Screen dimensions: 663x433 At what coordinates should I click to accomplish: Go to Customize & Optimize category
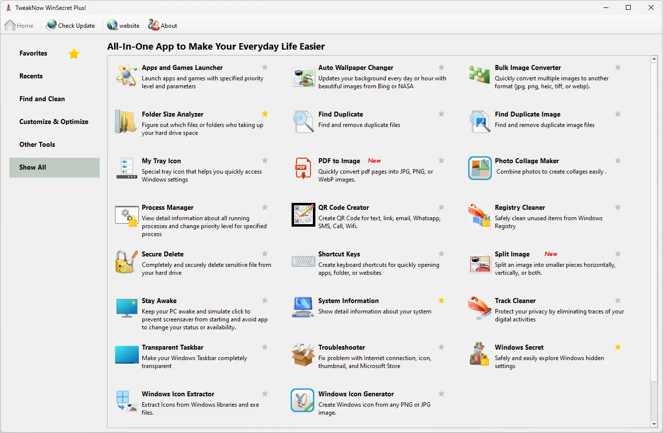coord(55,122)
